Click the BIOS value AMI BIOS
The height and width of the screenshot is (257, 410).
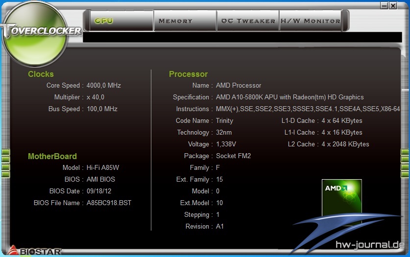click(x=101, y=180)
